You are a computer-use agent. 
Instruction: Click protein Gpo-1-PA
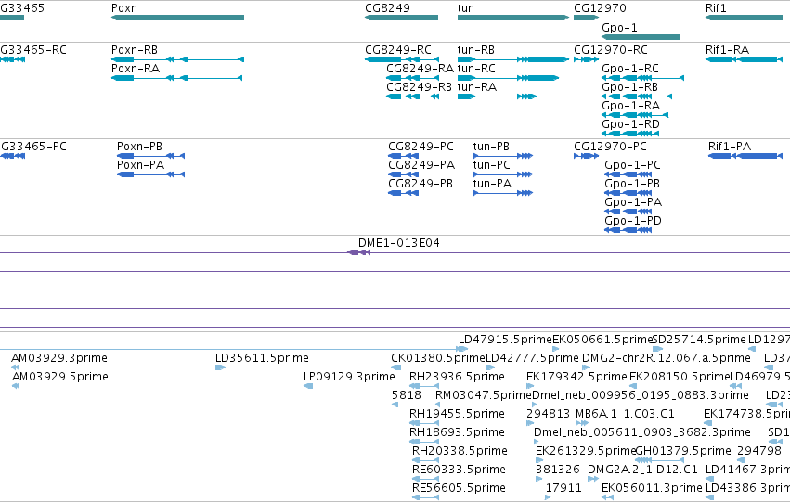tap(628, 212)
